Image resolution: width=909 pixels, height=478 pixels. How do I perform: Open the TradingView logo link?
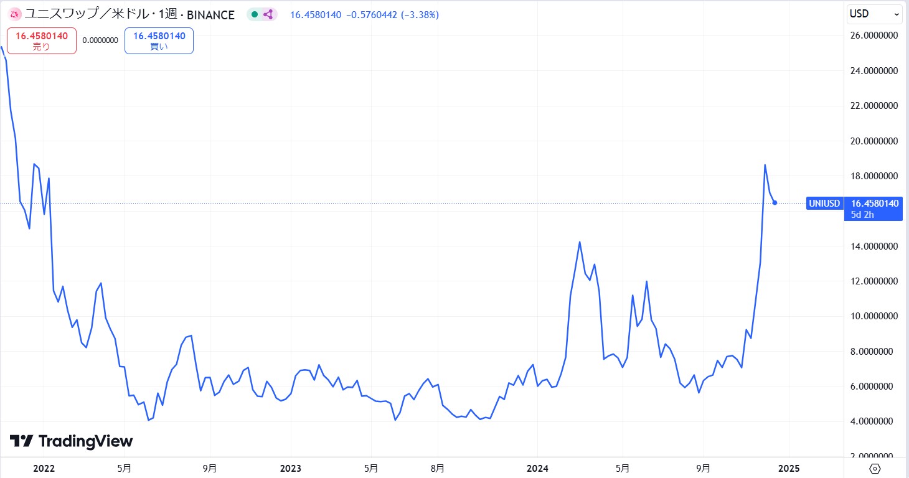[x=71, y=441]
